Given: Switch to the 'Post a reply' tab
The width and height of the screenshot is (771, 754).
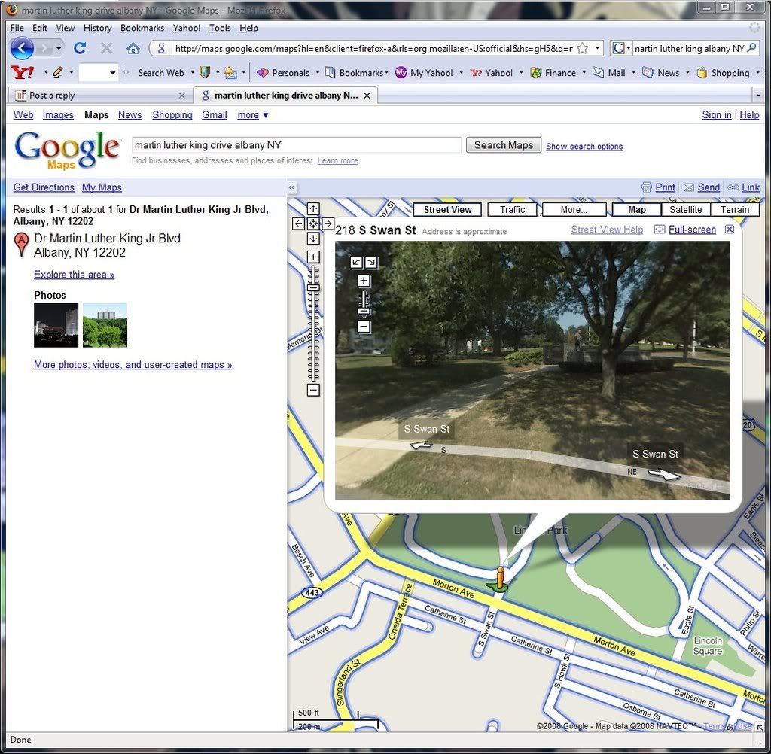Looking at the screenshot, I should point(98,96).
